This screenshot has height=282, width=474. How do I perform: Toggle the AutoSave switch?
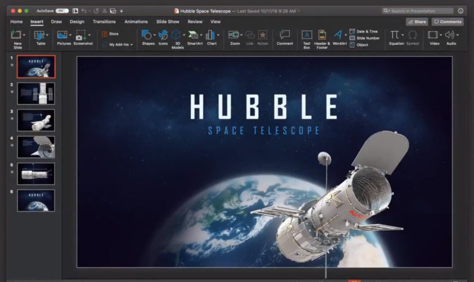click(62, 11)
